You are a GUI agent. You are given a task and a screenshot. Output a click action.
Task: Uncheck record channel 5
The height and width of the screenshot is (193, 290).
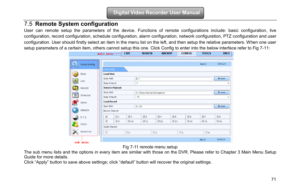coord(173,117)
